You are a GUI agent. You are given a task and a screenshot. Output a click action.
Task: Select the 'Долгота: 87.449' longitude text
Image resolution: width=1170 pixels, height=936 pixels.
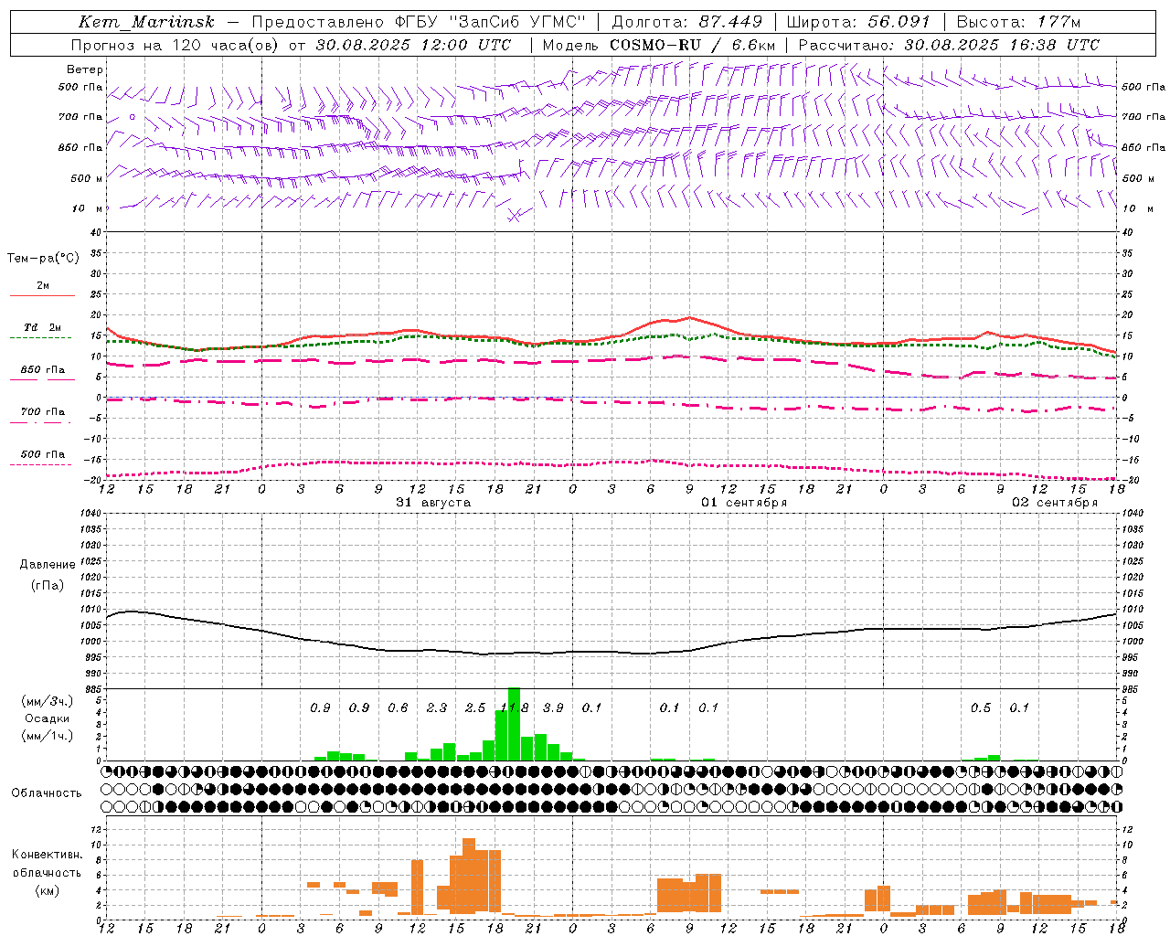687,22
